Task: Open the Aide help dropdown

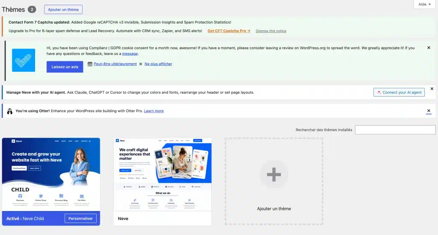Action: (424, 4)
